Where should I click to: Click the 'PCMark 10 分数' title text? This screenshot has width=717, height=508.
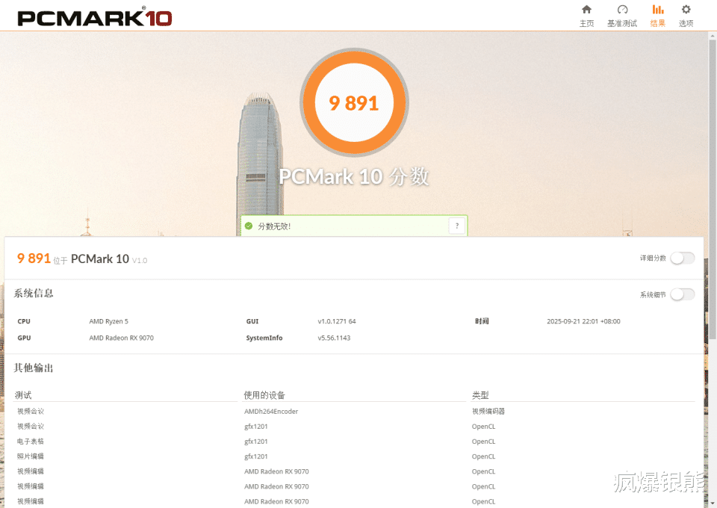click(354, 176)
